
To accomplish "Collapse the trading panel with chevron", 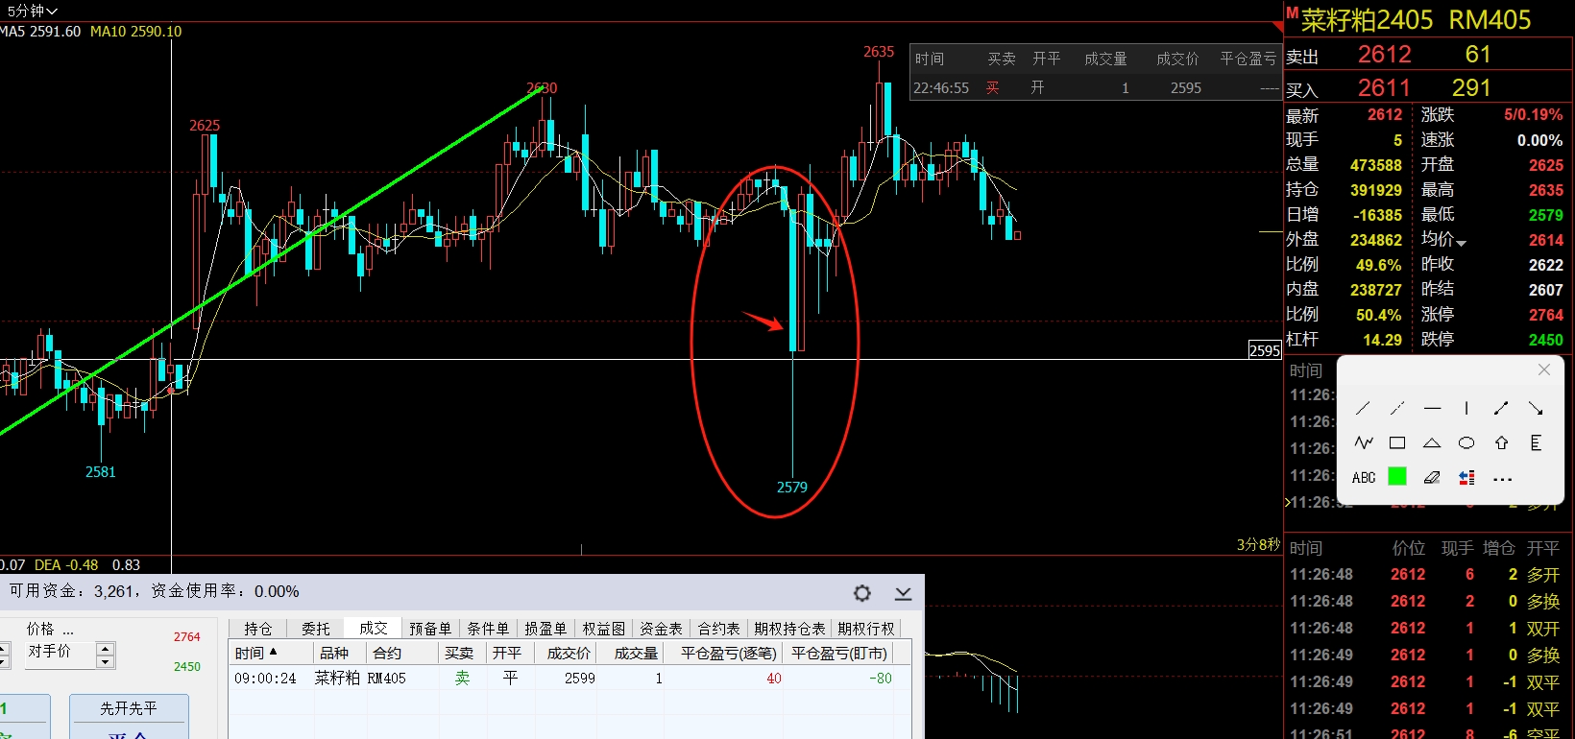I will pos(903,594).
